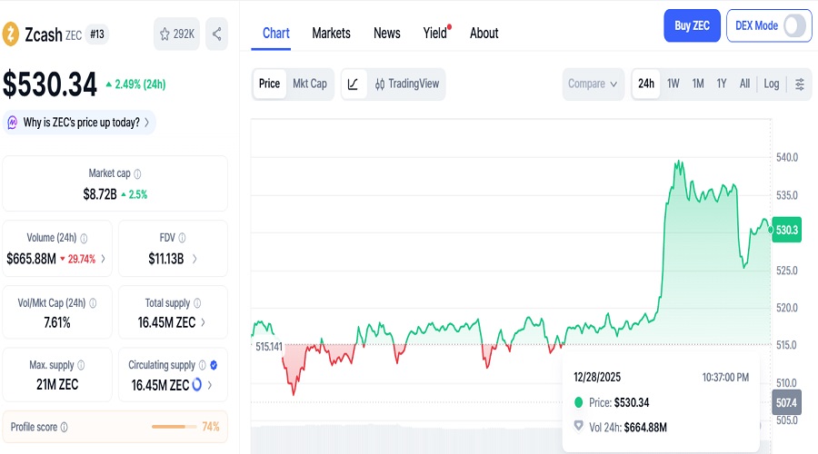Open Circulating supply info icon
The height and width of the screenshot is (454, 818).
click(203, 365)
